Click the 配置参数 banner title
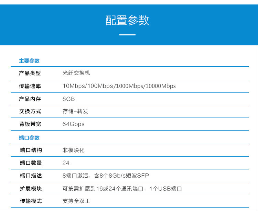258x211 pixels. coord(127,20)
